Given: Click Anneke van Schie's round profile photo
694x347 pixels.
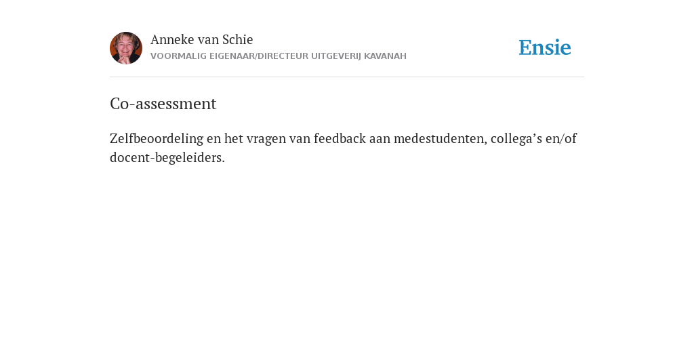Looking at the screenshot, I should pyautogui.click(x=126, y=48).
